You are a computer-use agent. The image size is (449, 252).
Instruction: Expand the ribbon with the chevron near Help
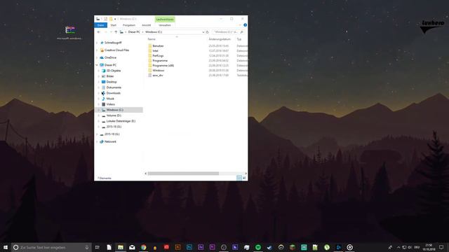pyautogui.click(x=240, y=25)
